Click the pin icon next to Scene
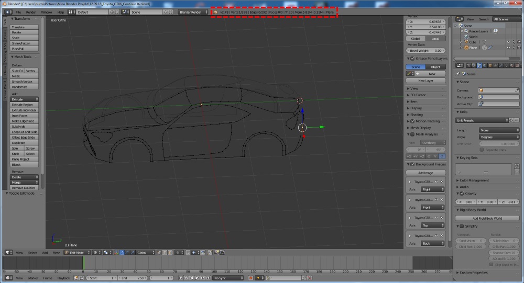524x283 pixels. (x=458, y=74)
